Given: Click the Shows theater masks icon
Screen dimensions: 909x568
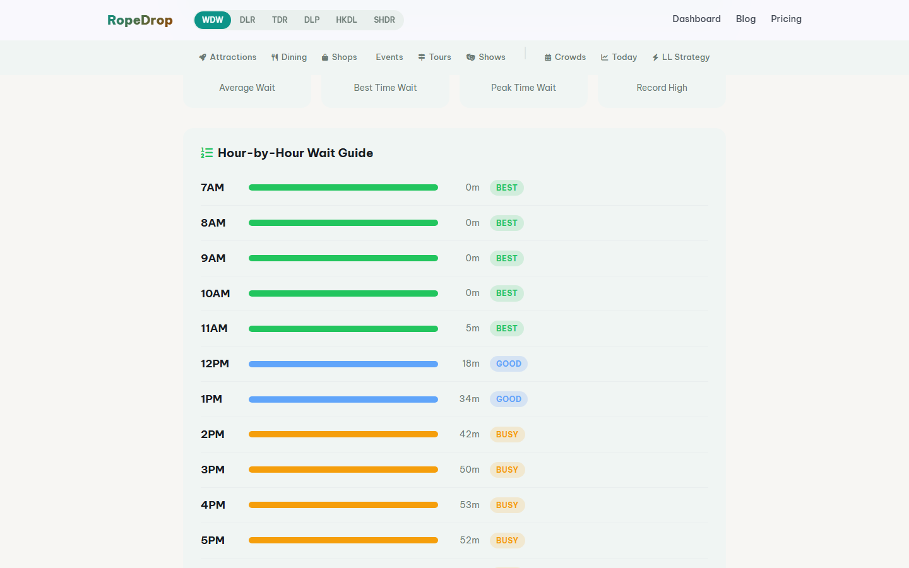Looking at the screenshot, I should (471, 57).
